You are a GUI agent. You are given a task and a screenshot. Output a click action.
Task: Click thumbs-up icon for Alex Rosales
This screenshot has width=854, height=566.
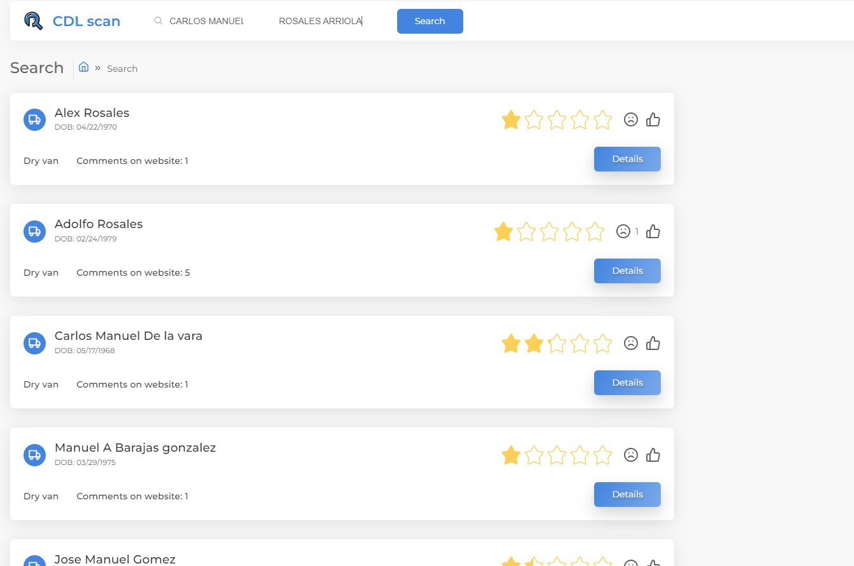[653, 119]
